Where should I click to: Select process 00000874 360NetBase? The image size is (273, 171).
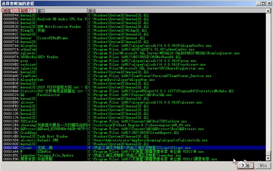134,57
